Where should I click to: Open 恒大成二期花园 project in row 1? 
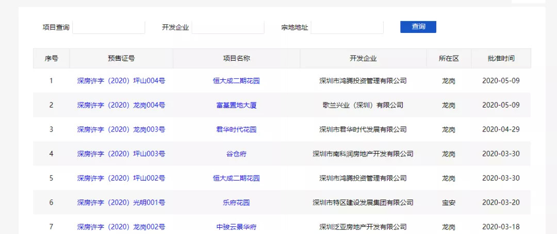(236, 81)
